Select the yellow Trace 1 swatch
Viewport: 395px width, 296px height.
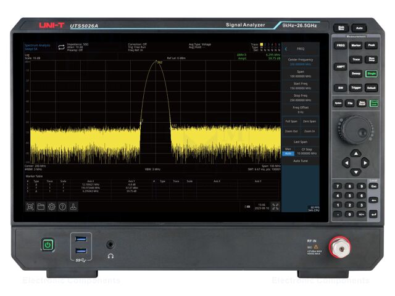point(262,44)
